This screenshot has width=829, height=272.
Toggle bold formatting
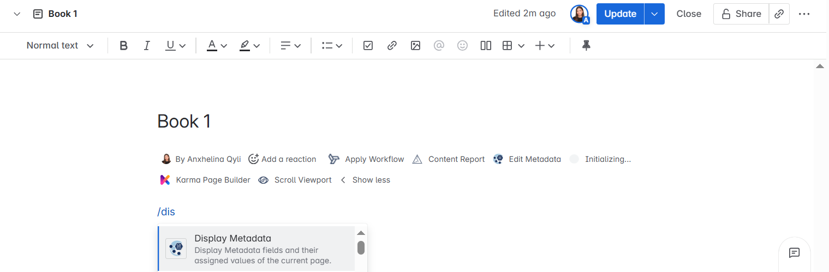point(123,46)
